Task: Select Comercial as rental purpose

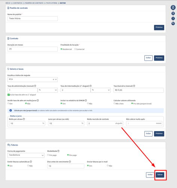Action: (x=75, y=49)
